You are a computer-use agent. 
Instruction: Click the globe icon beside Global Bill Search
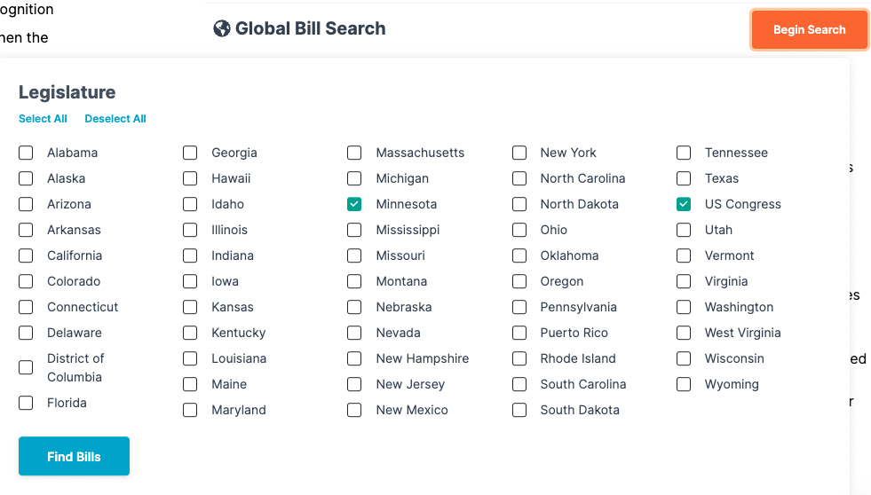[x=222, y=28]
